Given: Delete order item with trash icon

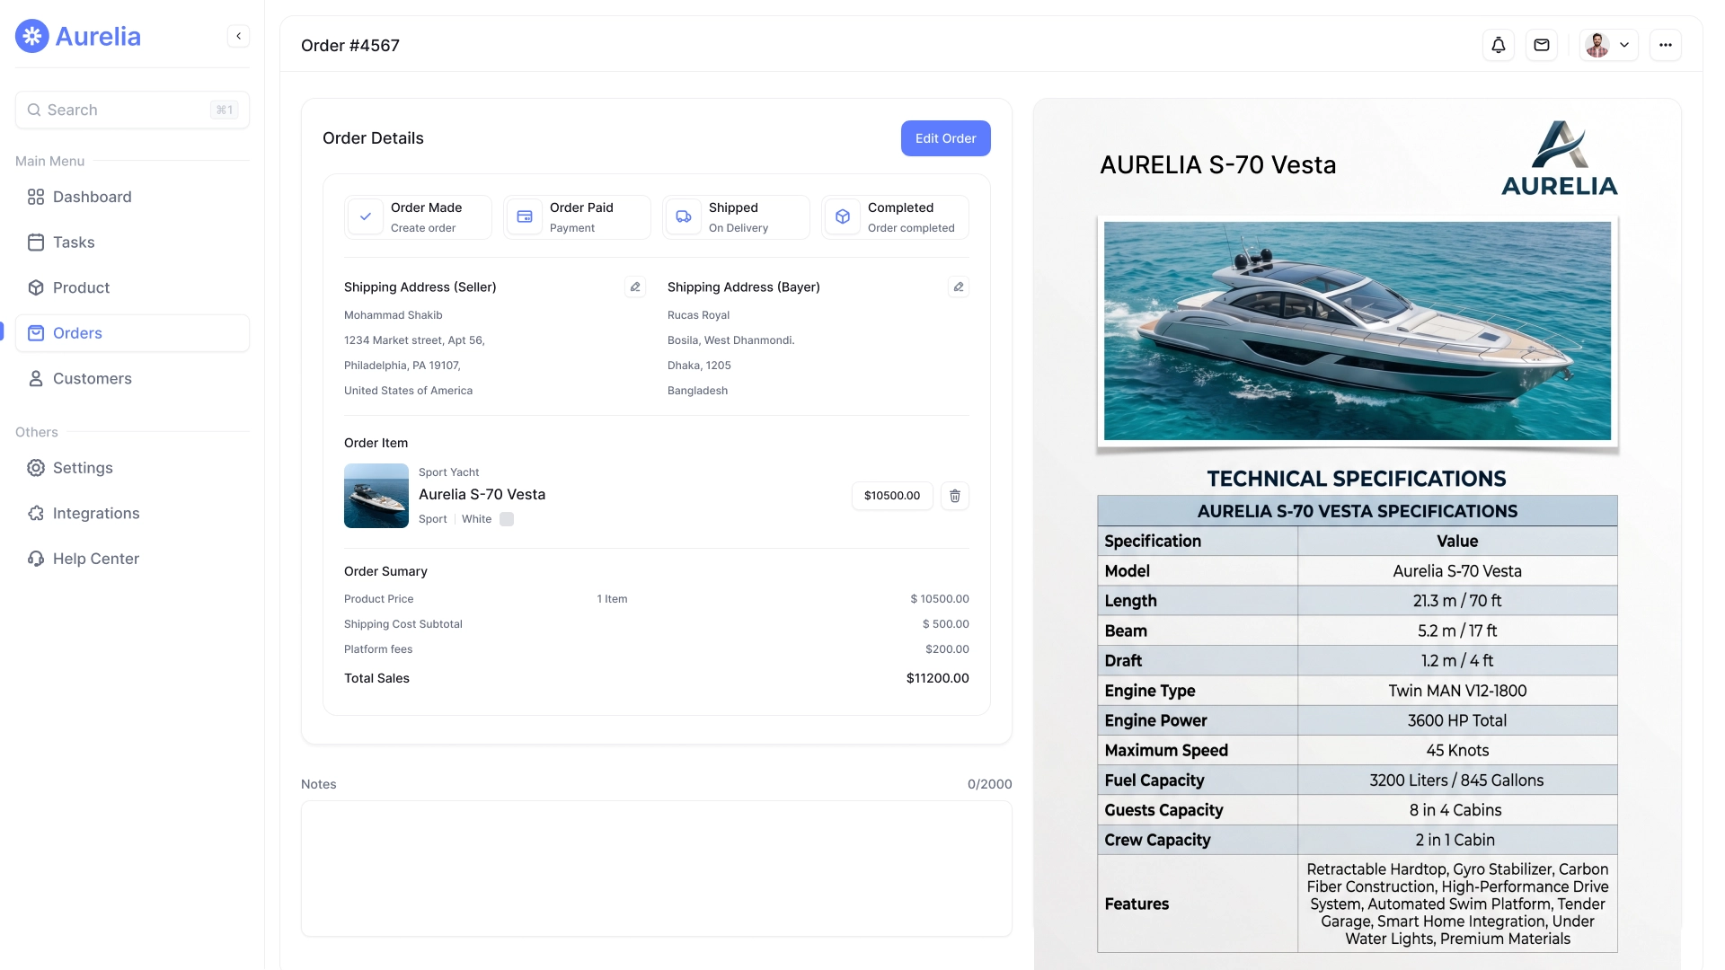Looking at the screenshot, I should [x=955, y=496].
